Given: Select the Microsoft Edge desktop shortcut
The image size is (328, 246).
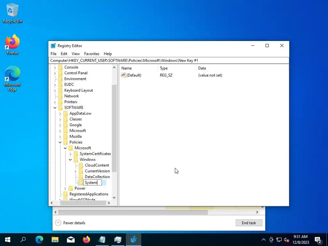Looking at the screenshot, I should [12, 79].
